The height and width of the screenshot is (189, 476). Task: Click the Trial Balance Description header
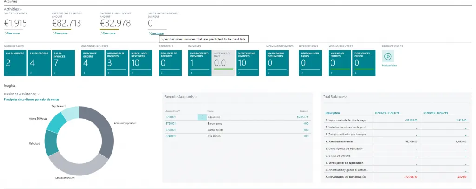[333, 113]
